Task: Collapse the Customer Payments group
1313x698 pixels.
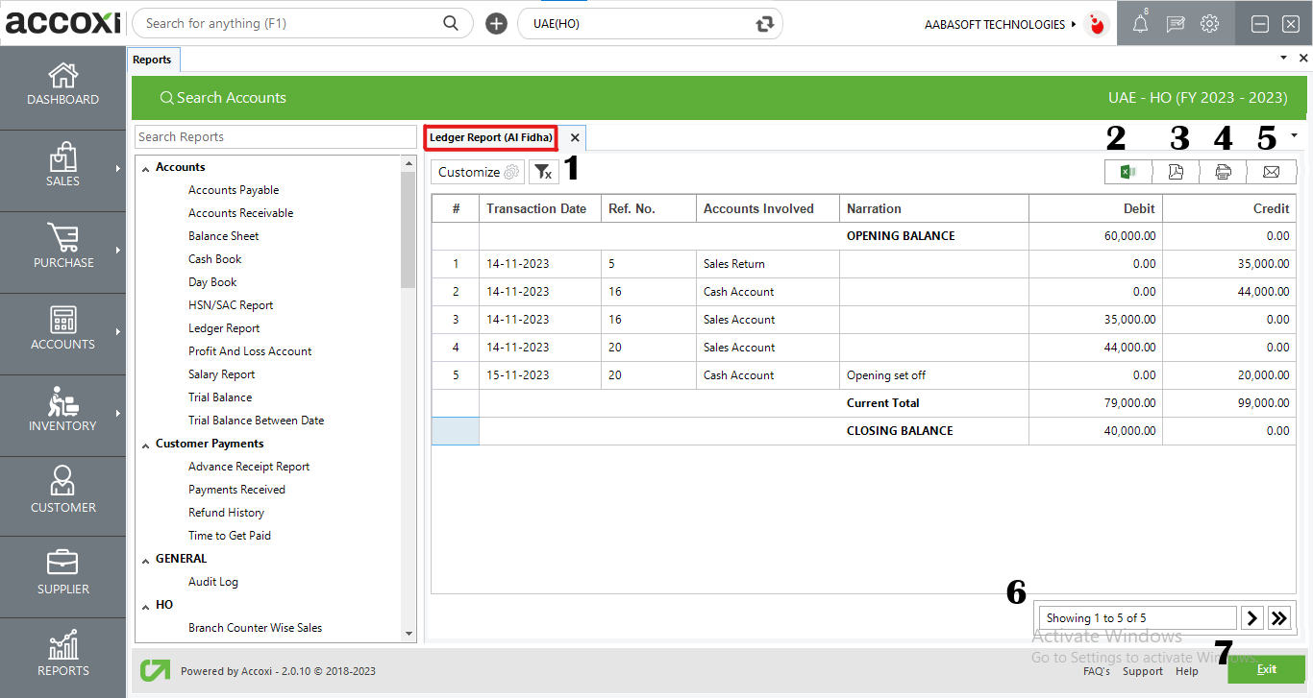Action: (x=146, y=445)
